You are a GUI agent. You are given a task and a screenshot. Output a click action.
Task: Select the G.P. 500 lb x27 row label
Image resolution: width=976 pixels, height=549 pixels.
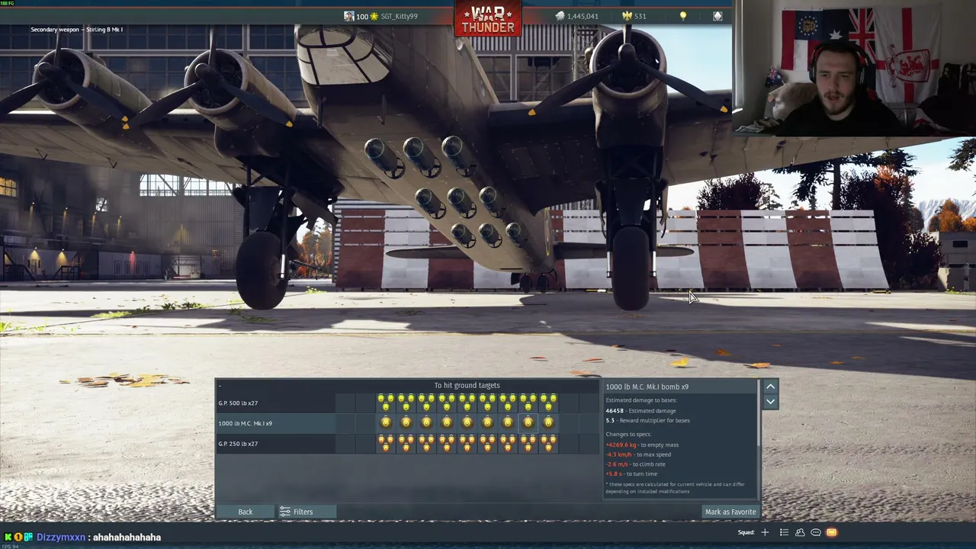(x=238, y=403)
